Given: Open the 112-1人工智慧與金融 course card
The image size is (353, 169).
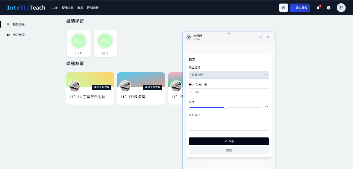Looking at the screenshot, I should coord(90,88).
